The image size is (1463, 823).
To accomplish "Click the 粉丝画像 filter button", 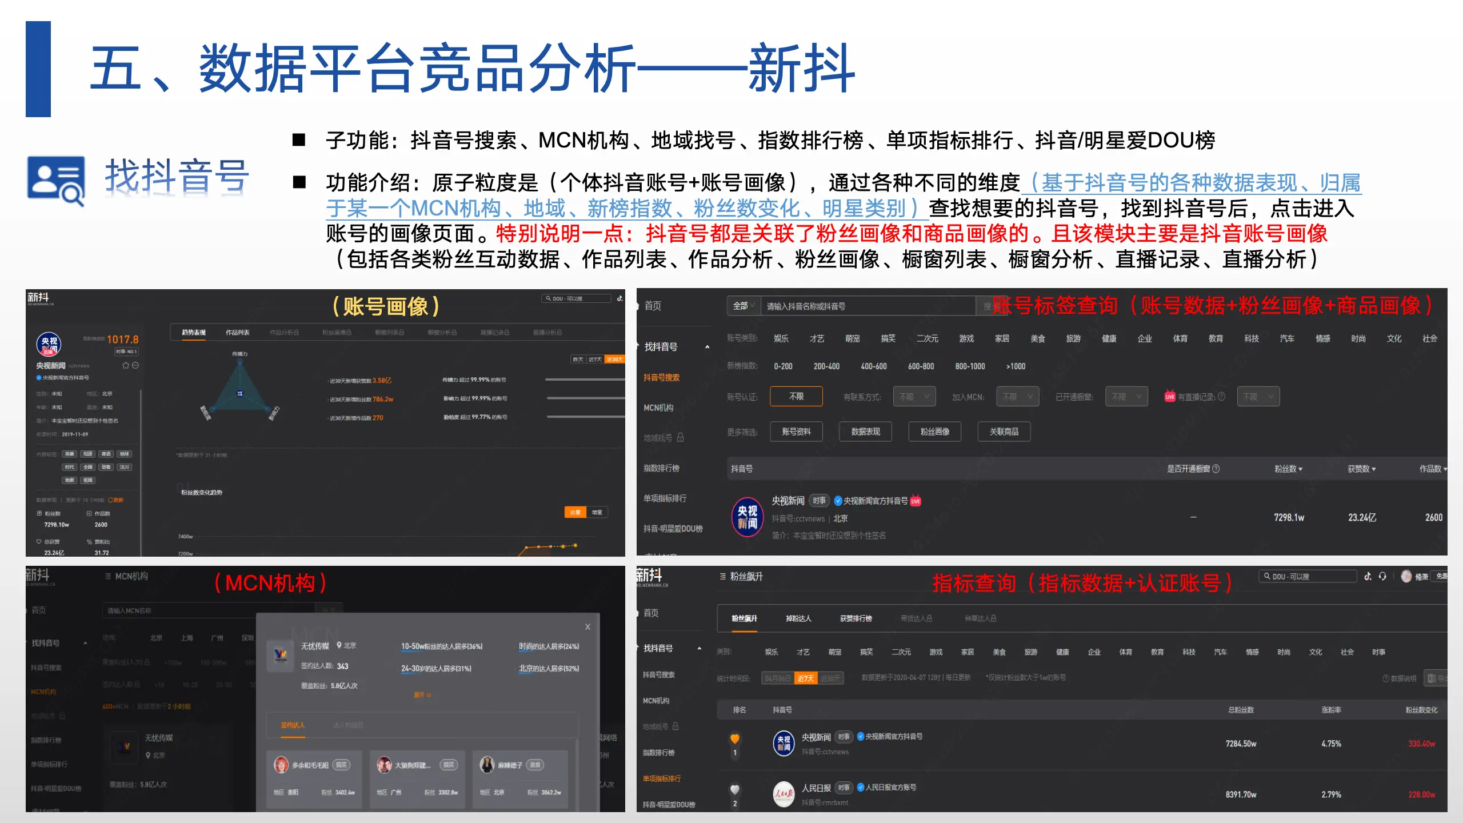I will 934,432.
